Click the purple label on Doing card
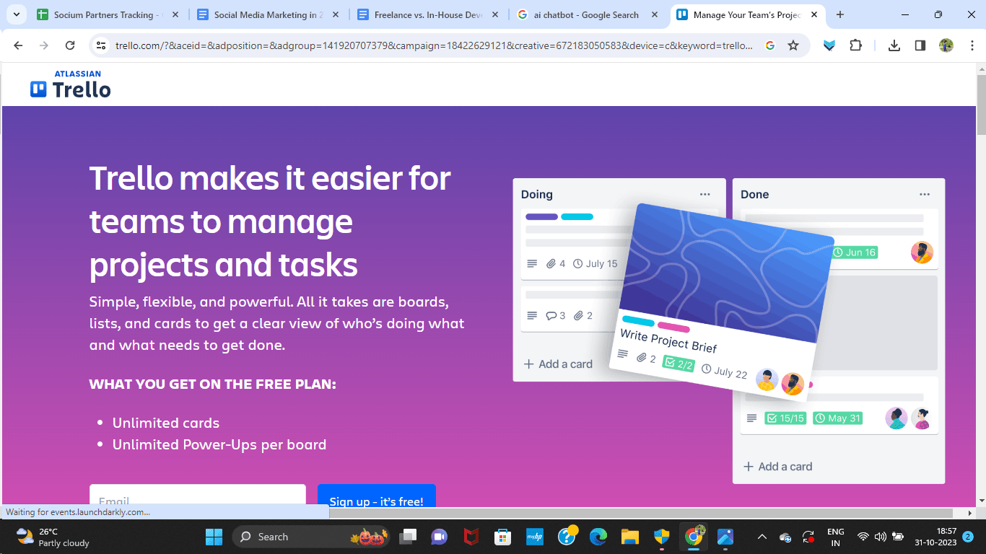Screen dimensions: 986x554 point(541,216)
